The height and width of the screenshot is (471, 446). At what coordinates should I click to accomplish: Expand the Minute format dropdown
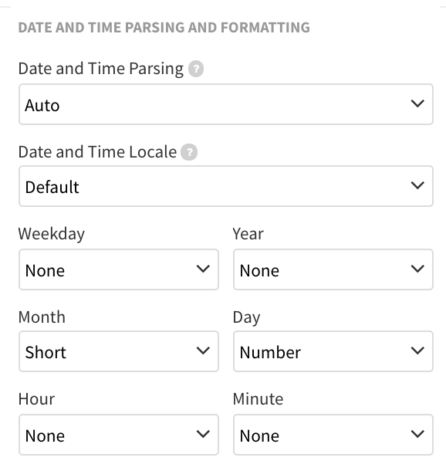click(333, 435)
